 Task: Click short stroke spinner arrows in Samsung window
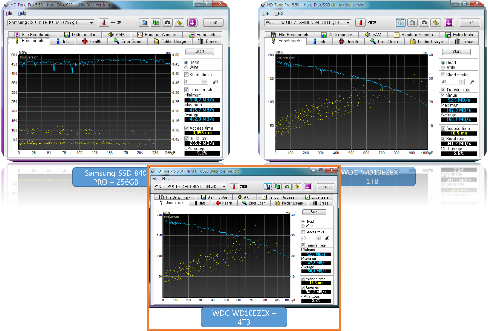tap(205, 82)
